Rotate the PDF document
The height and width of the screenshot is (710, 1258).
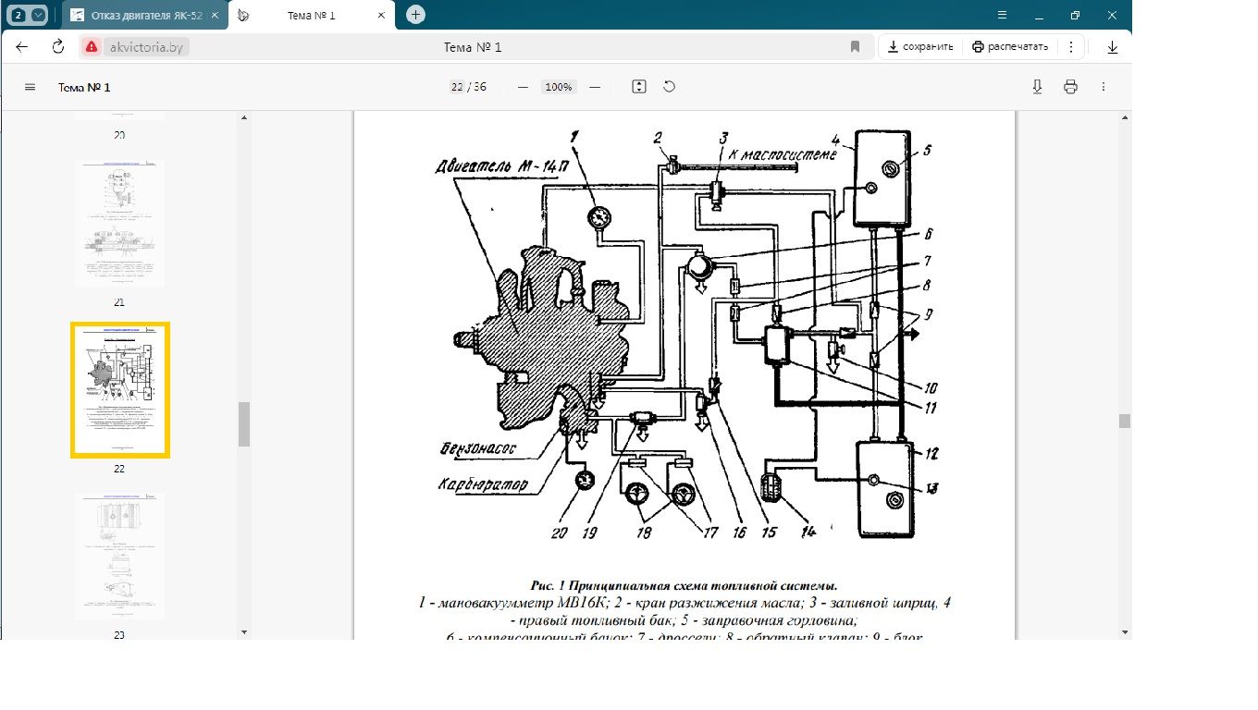coord(670,87)
